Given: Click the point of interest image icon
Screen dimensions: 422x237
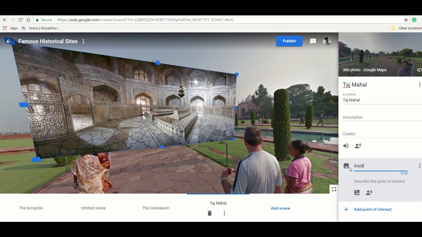Looking at the screenshot, I should click(x=346, y=166).
